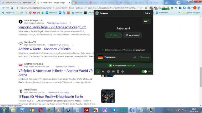Open Telegram from the Windows taskbar
This screenshot has height=113, width=202.
pyautogui.click(x=114, y=110)
